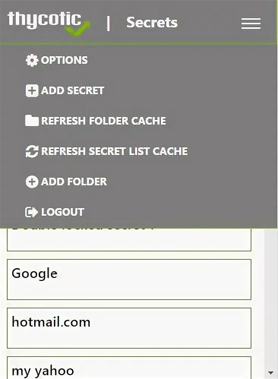
Task: Click the Secrets header title
Action: point(152,22)
